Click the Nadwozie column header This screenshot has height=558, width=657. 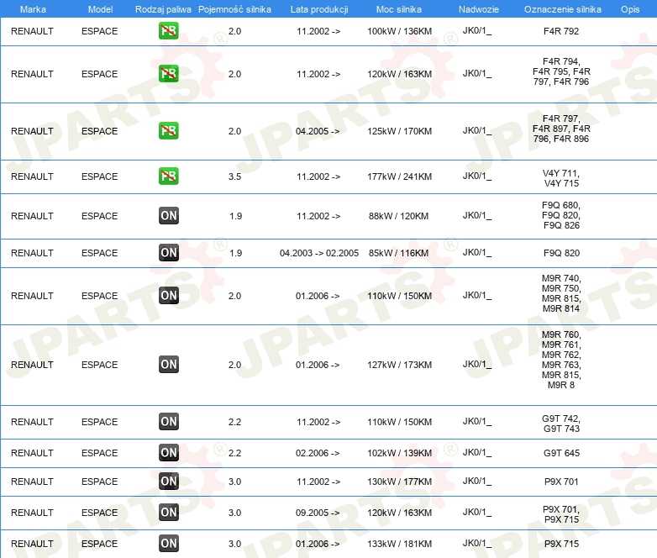[x=479, y=9]
